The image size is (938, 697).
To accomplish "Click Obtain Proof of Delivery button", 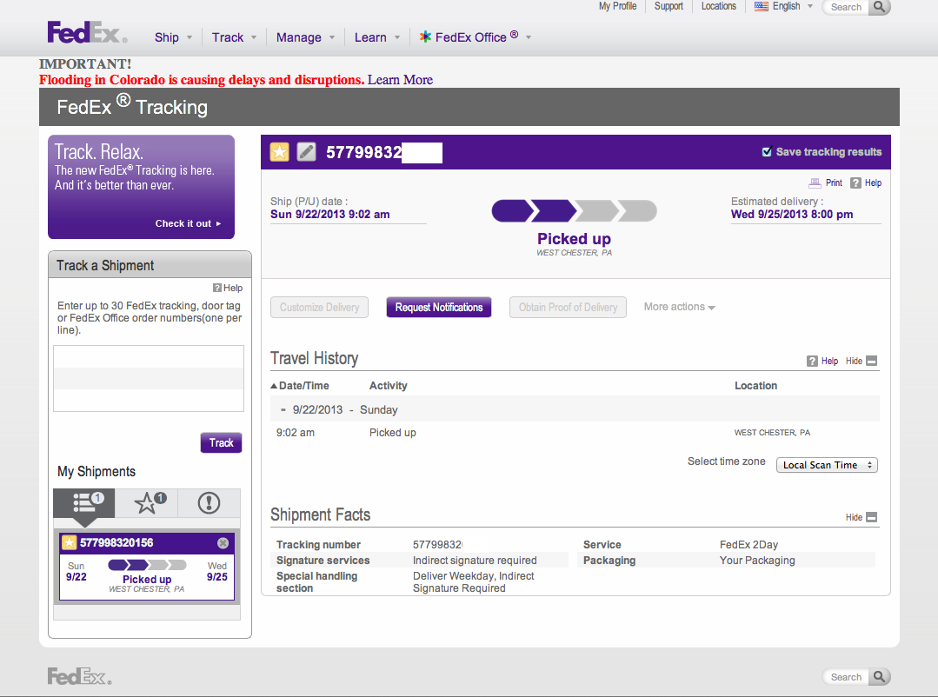I will 568,307.
